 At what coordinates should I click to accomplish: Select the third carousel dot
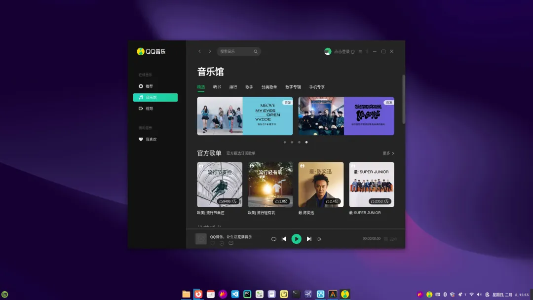point(299,143)
